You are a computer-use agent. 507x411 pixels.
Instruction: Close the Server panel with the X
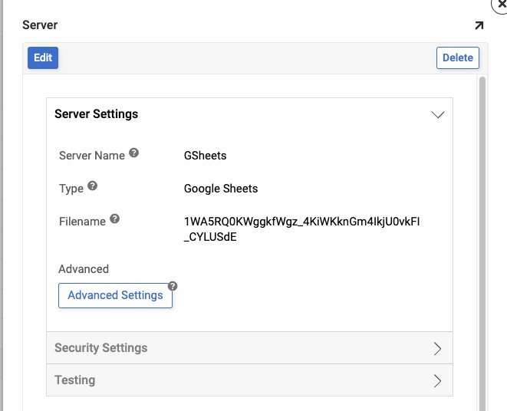pos(502,4)
